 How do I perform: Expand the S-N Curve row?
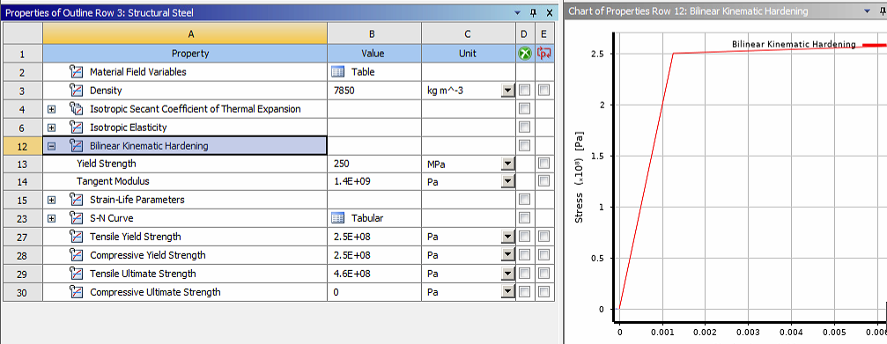tap(52, 218)
